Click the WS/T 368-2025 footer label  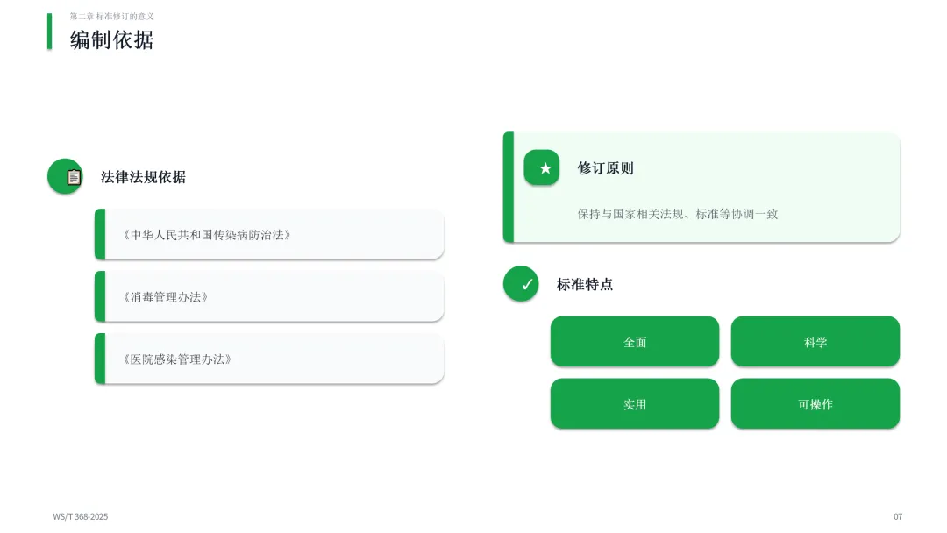point(81,516)
